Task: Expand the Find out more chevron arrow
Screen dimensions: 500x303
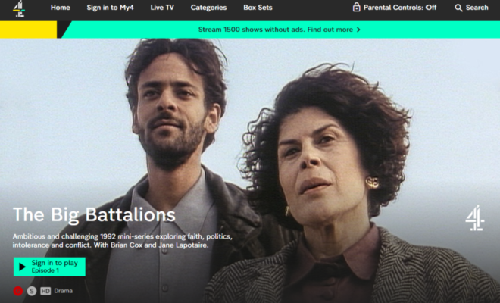Action: 358,30
